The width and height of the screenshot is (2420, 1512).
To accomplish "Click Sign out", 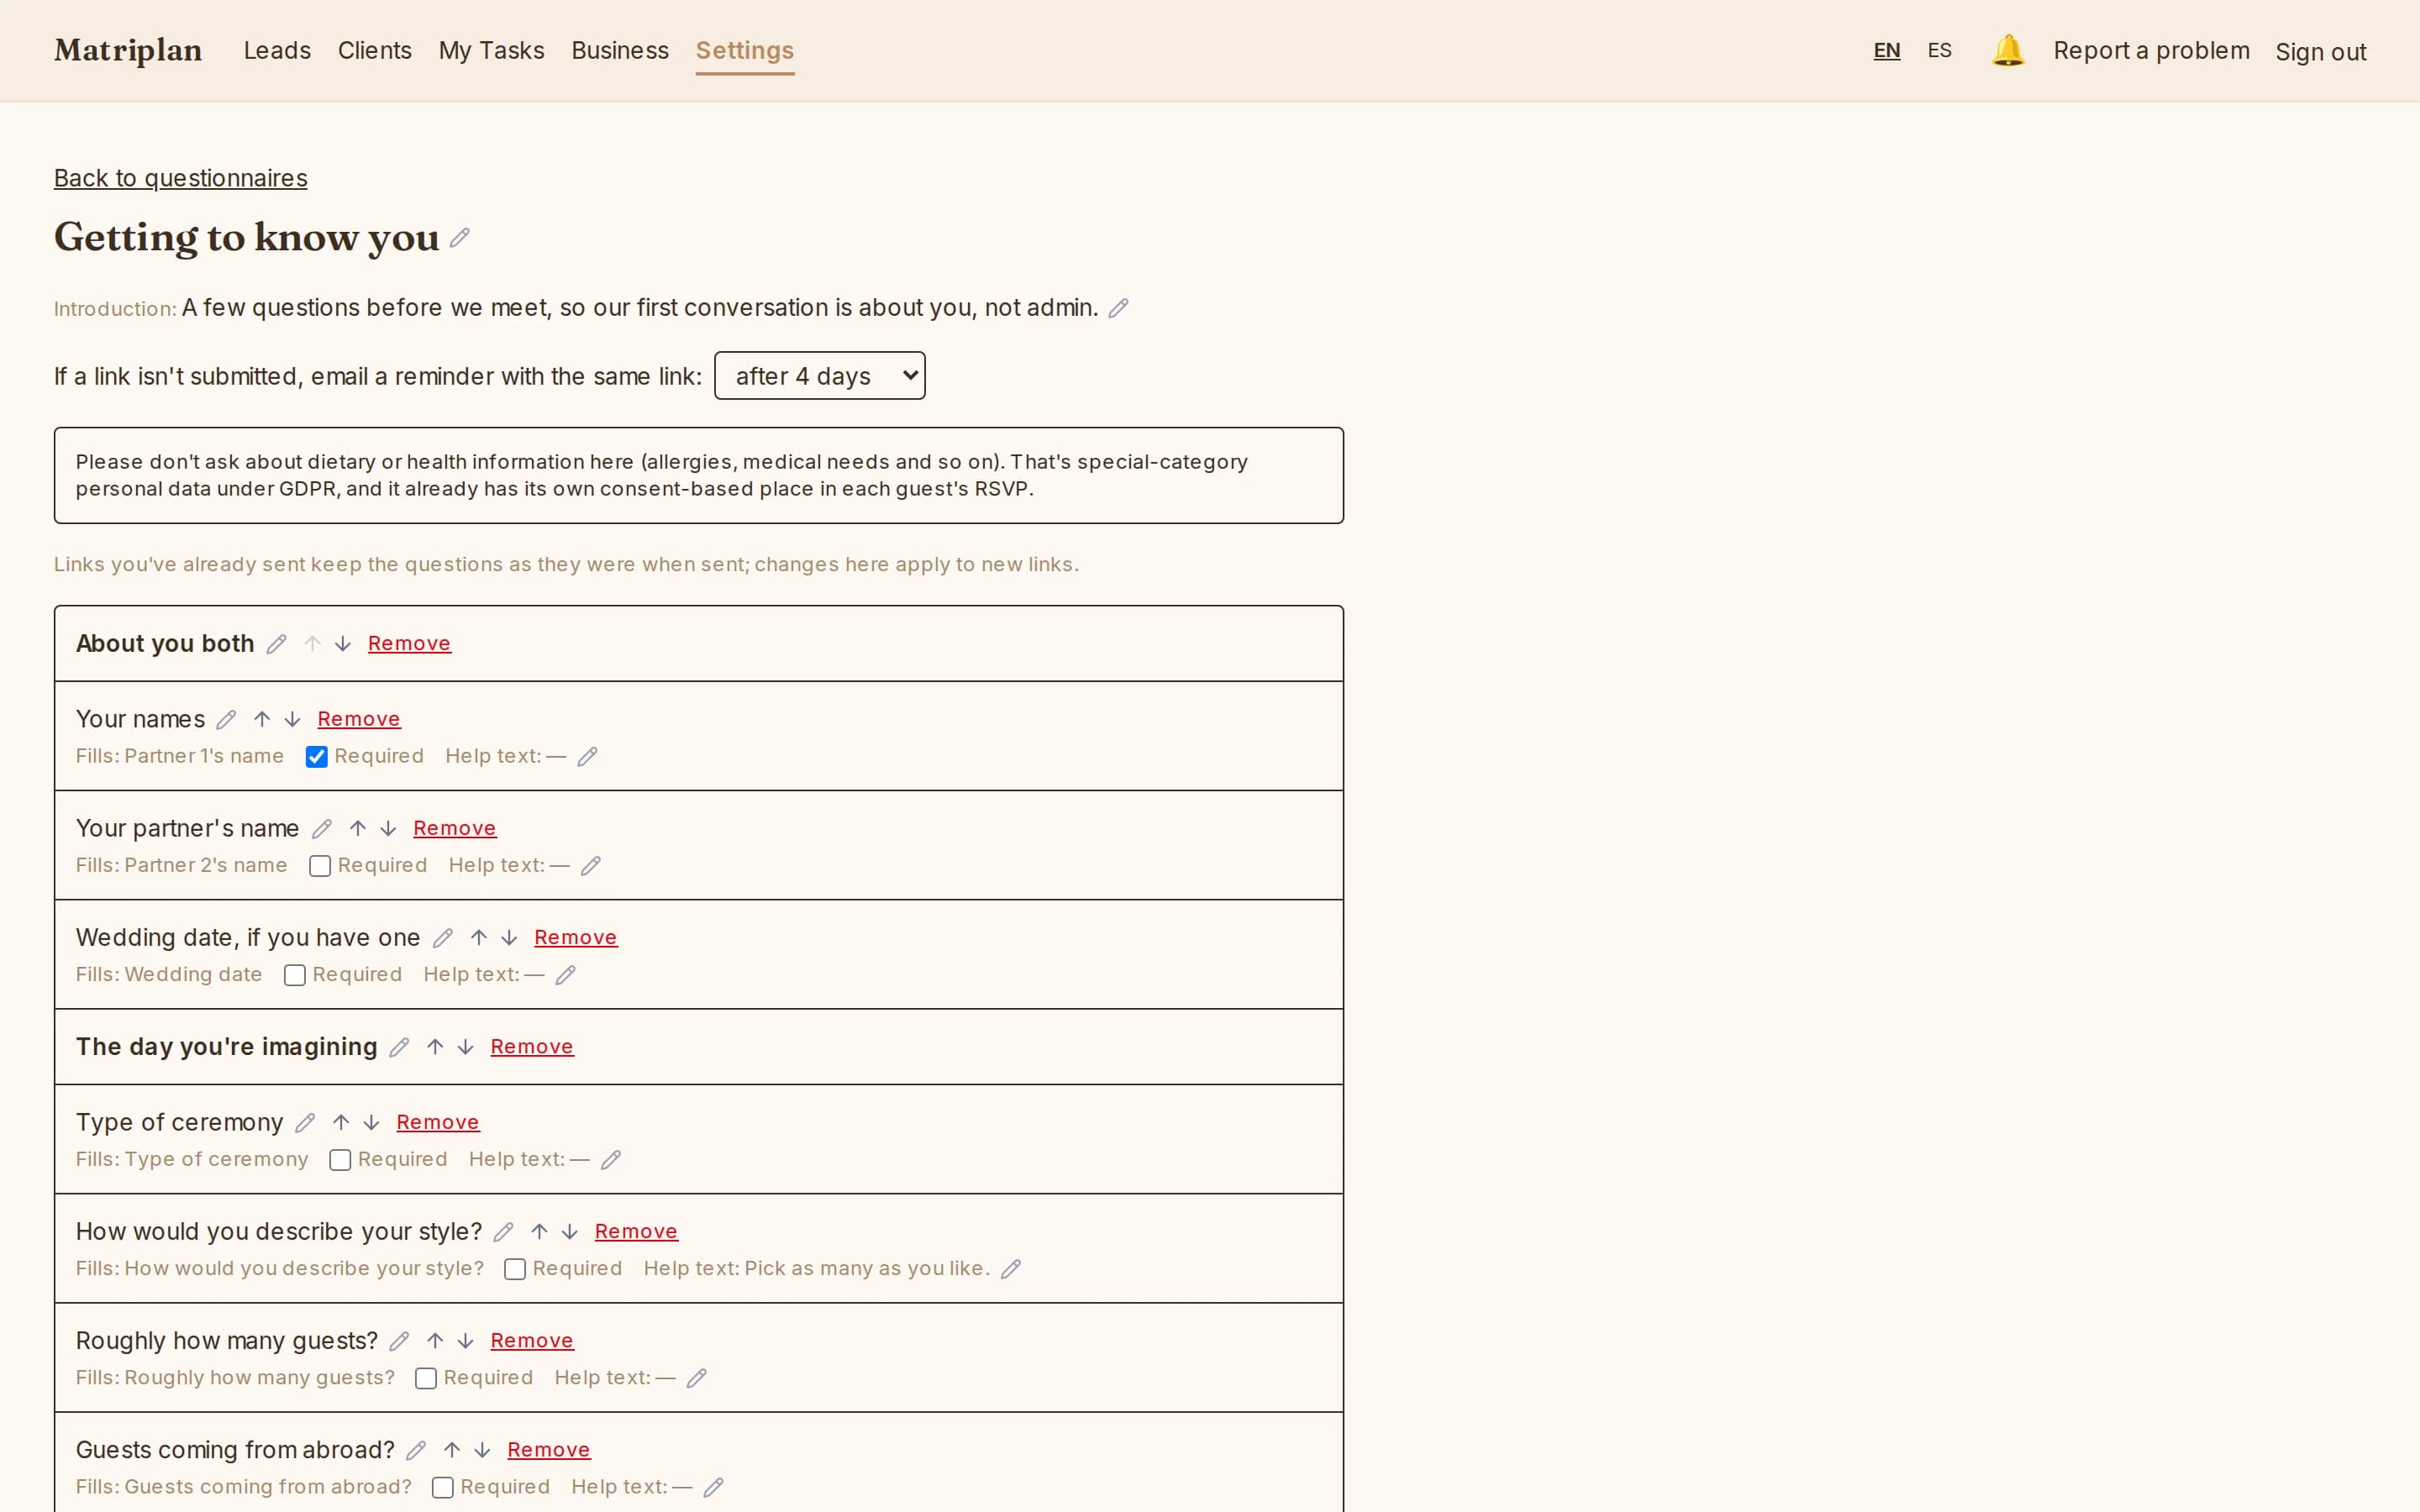I will 2321,52.
